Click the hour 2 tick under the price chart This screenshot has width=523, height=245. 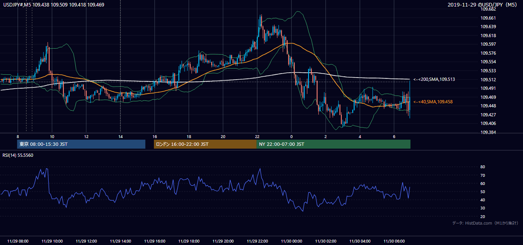coord(325,136)
